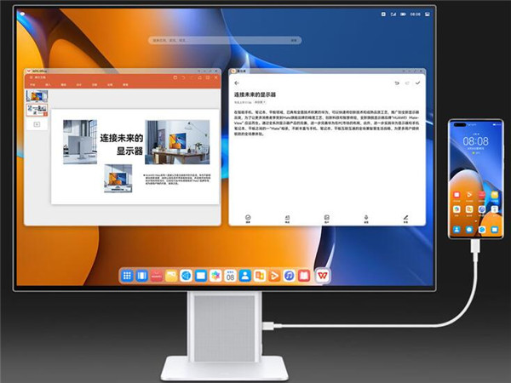
Task: Select the first slide thumbnail in the WPS panel
Action: point(38,95)
